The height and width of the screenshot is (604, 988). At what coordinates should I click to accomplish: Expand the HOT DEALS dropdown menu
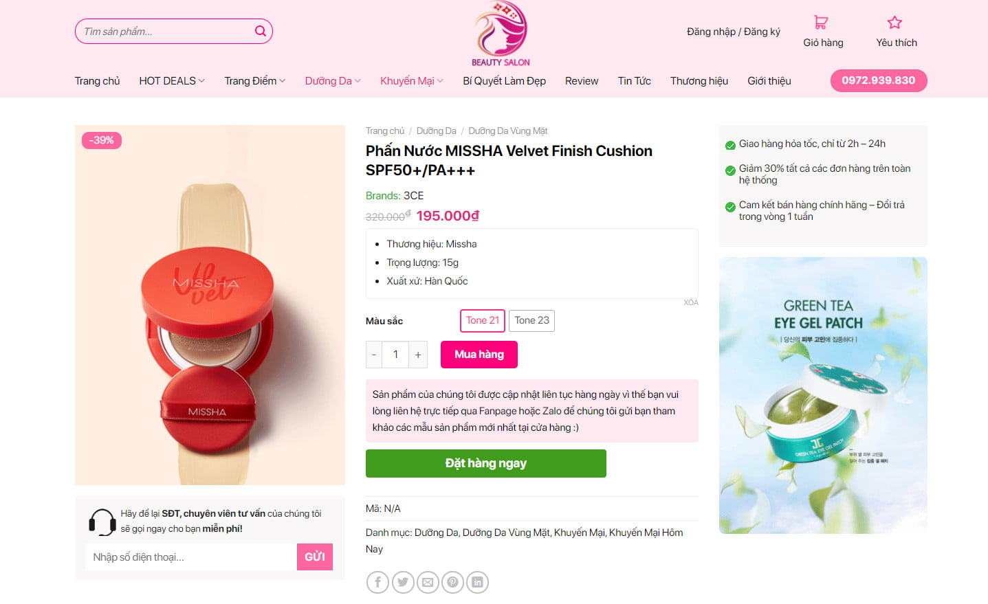172,81
